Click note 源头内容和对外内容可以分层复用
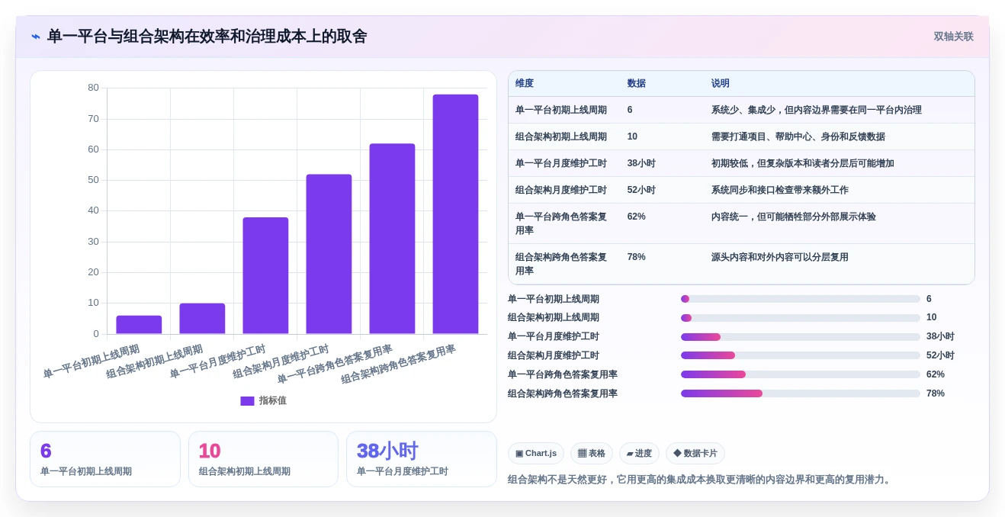This screenshot has width=1005, height=517. click(x=780, y=257)
